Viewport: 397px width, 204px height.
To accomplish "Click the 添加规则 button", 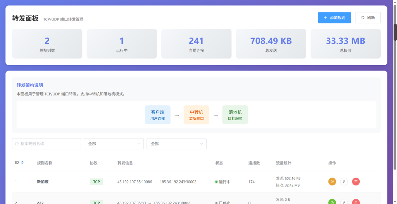I will coord(334,18).
